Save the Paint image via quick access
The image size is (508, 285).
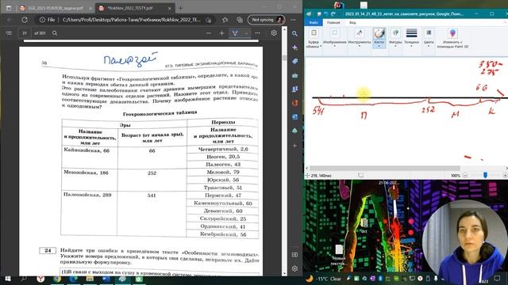319,14
